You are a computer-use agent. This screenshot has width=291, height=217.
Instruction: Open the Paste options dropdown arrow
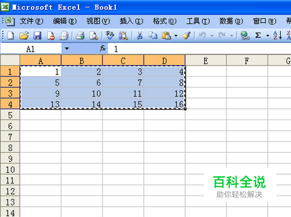coord(176,35)
